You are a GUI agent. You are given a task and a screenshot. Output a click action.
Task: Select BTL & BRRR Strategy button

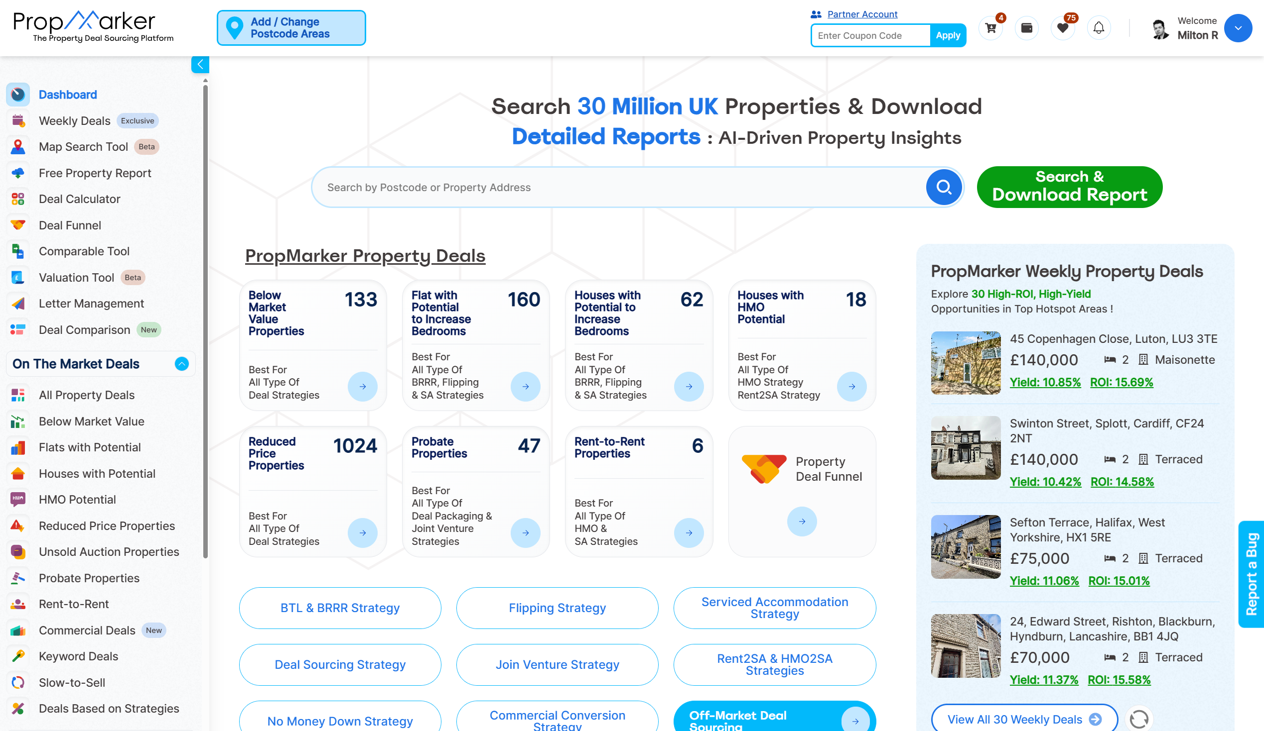tap(340, 608)
